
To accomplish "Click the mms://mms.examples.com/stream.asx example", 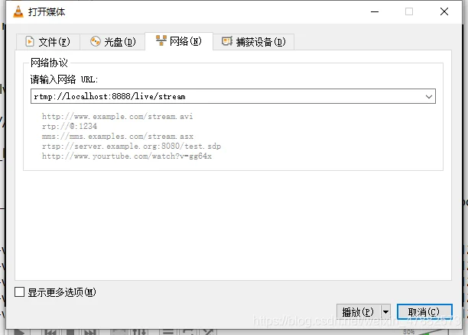I will (x=118, y=137).
